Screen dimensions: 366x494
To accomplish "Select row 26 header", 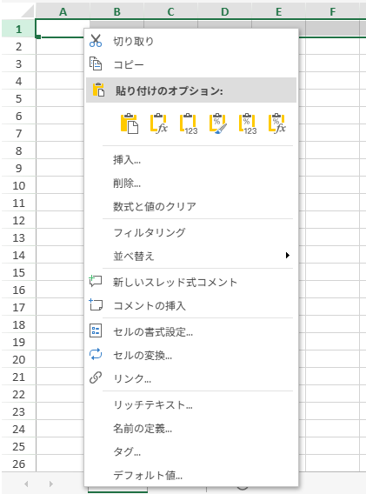I will point(18,464).
